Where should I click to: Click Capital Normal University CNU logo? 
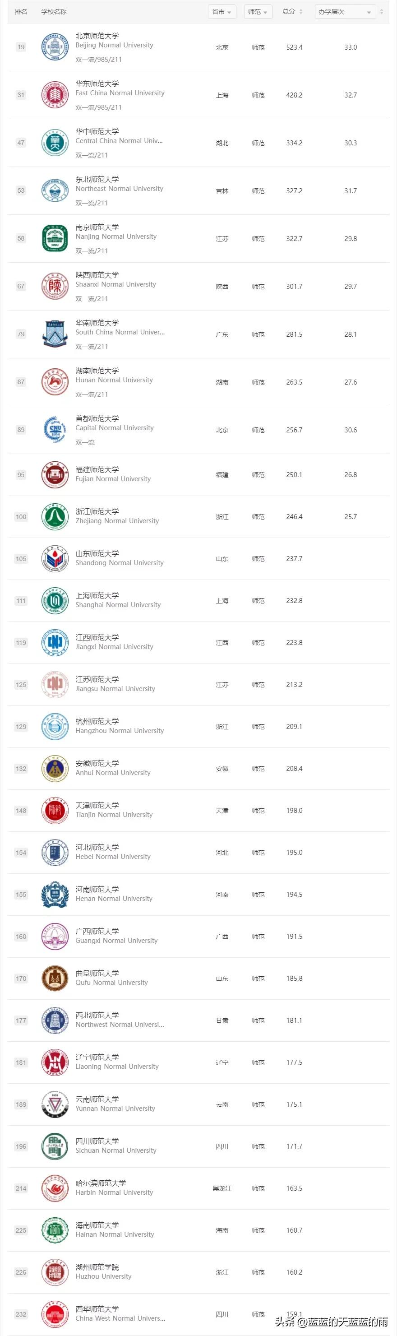click(55, 430)
